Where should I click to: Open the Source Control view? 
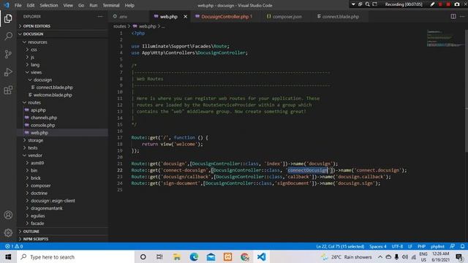(x=8, y=54)
